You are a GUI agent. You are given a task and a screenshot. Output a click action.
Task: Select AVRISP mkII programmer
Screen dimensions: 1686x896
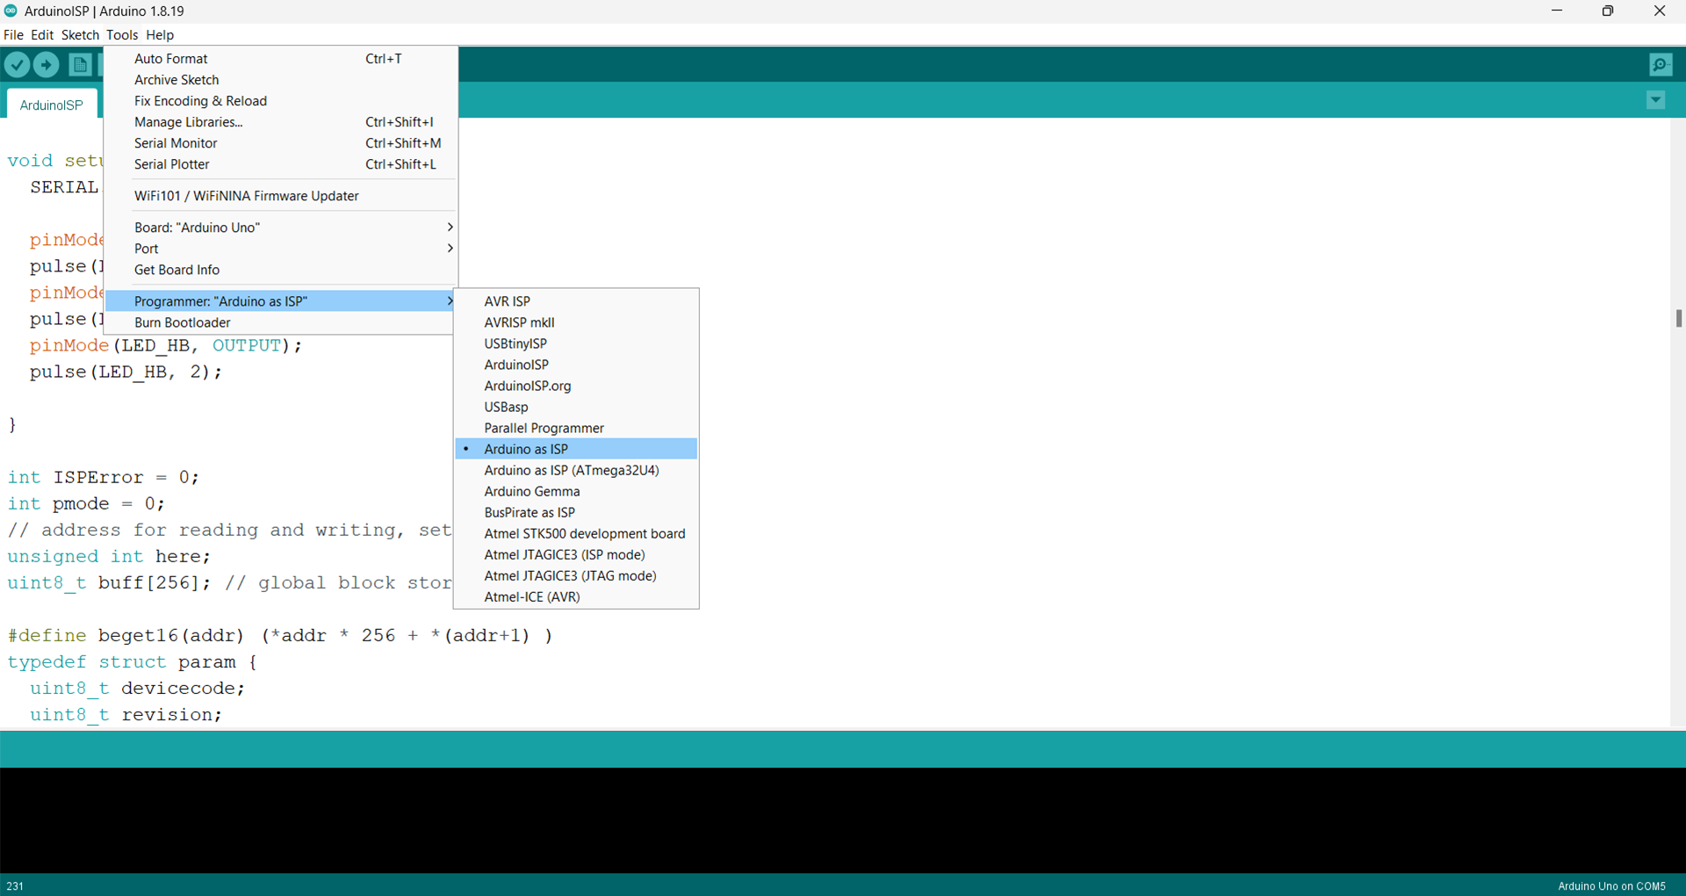coord(576,322)
